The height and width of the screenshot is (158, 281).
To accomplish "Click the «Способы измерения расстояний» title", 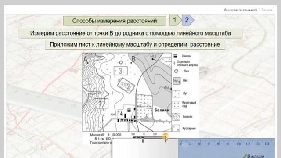I will click(115, 21).
